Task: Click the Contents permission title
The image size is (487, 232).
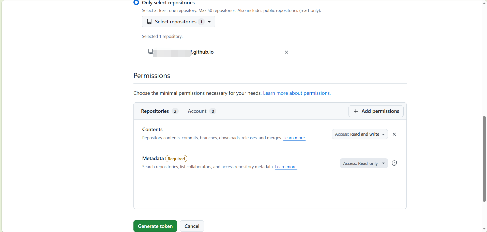Action: coord(152,129)
